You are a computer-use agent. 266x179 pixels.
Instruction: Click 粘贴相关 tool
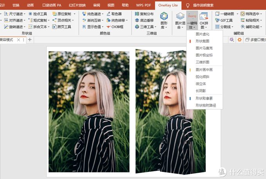(x=251, y=20)
